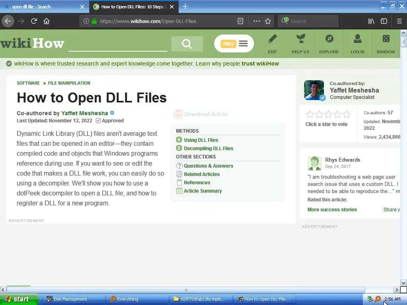Click the wikiHow logo
407x305 pixels.
32,43
